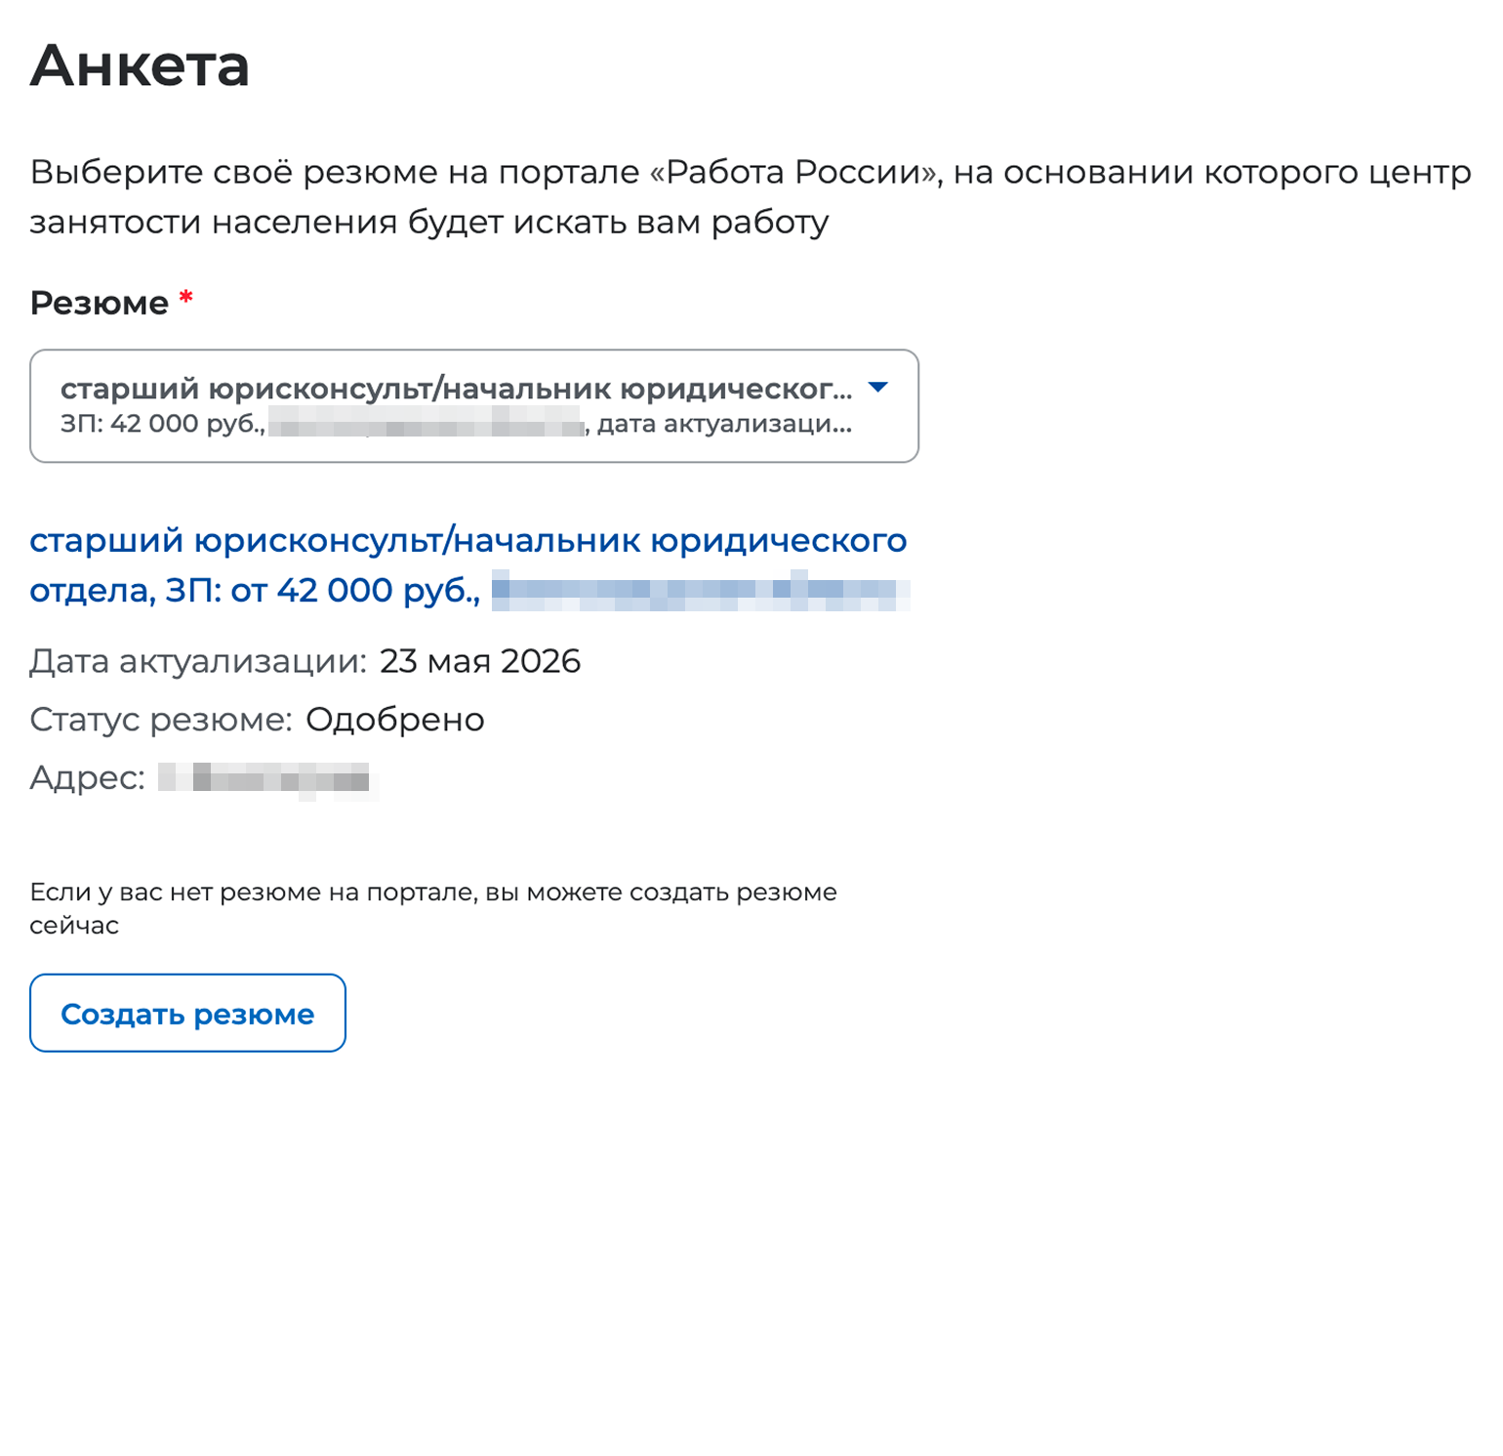
Task: Click the hint about creating a resume
Action: (433, 908)
